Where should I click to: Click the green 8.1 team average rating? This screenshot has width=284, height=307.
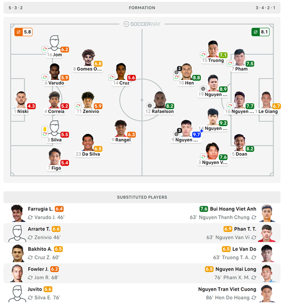(x=260, y=32)
